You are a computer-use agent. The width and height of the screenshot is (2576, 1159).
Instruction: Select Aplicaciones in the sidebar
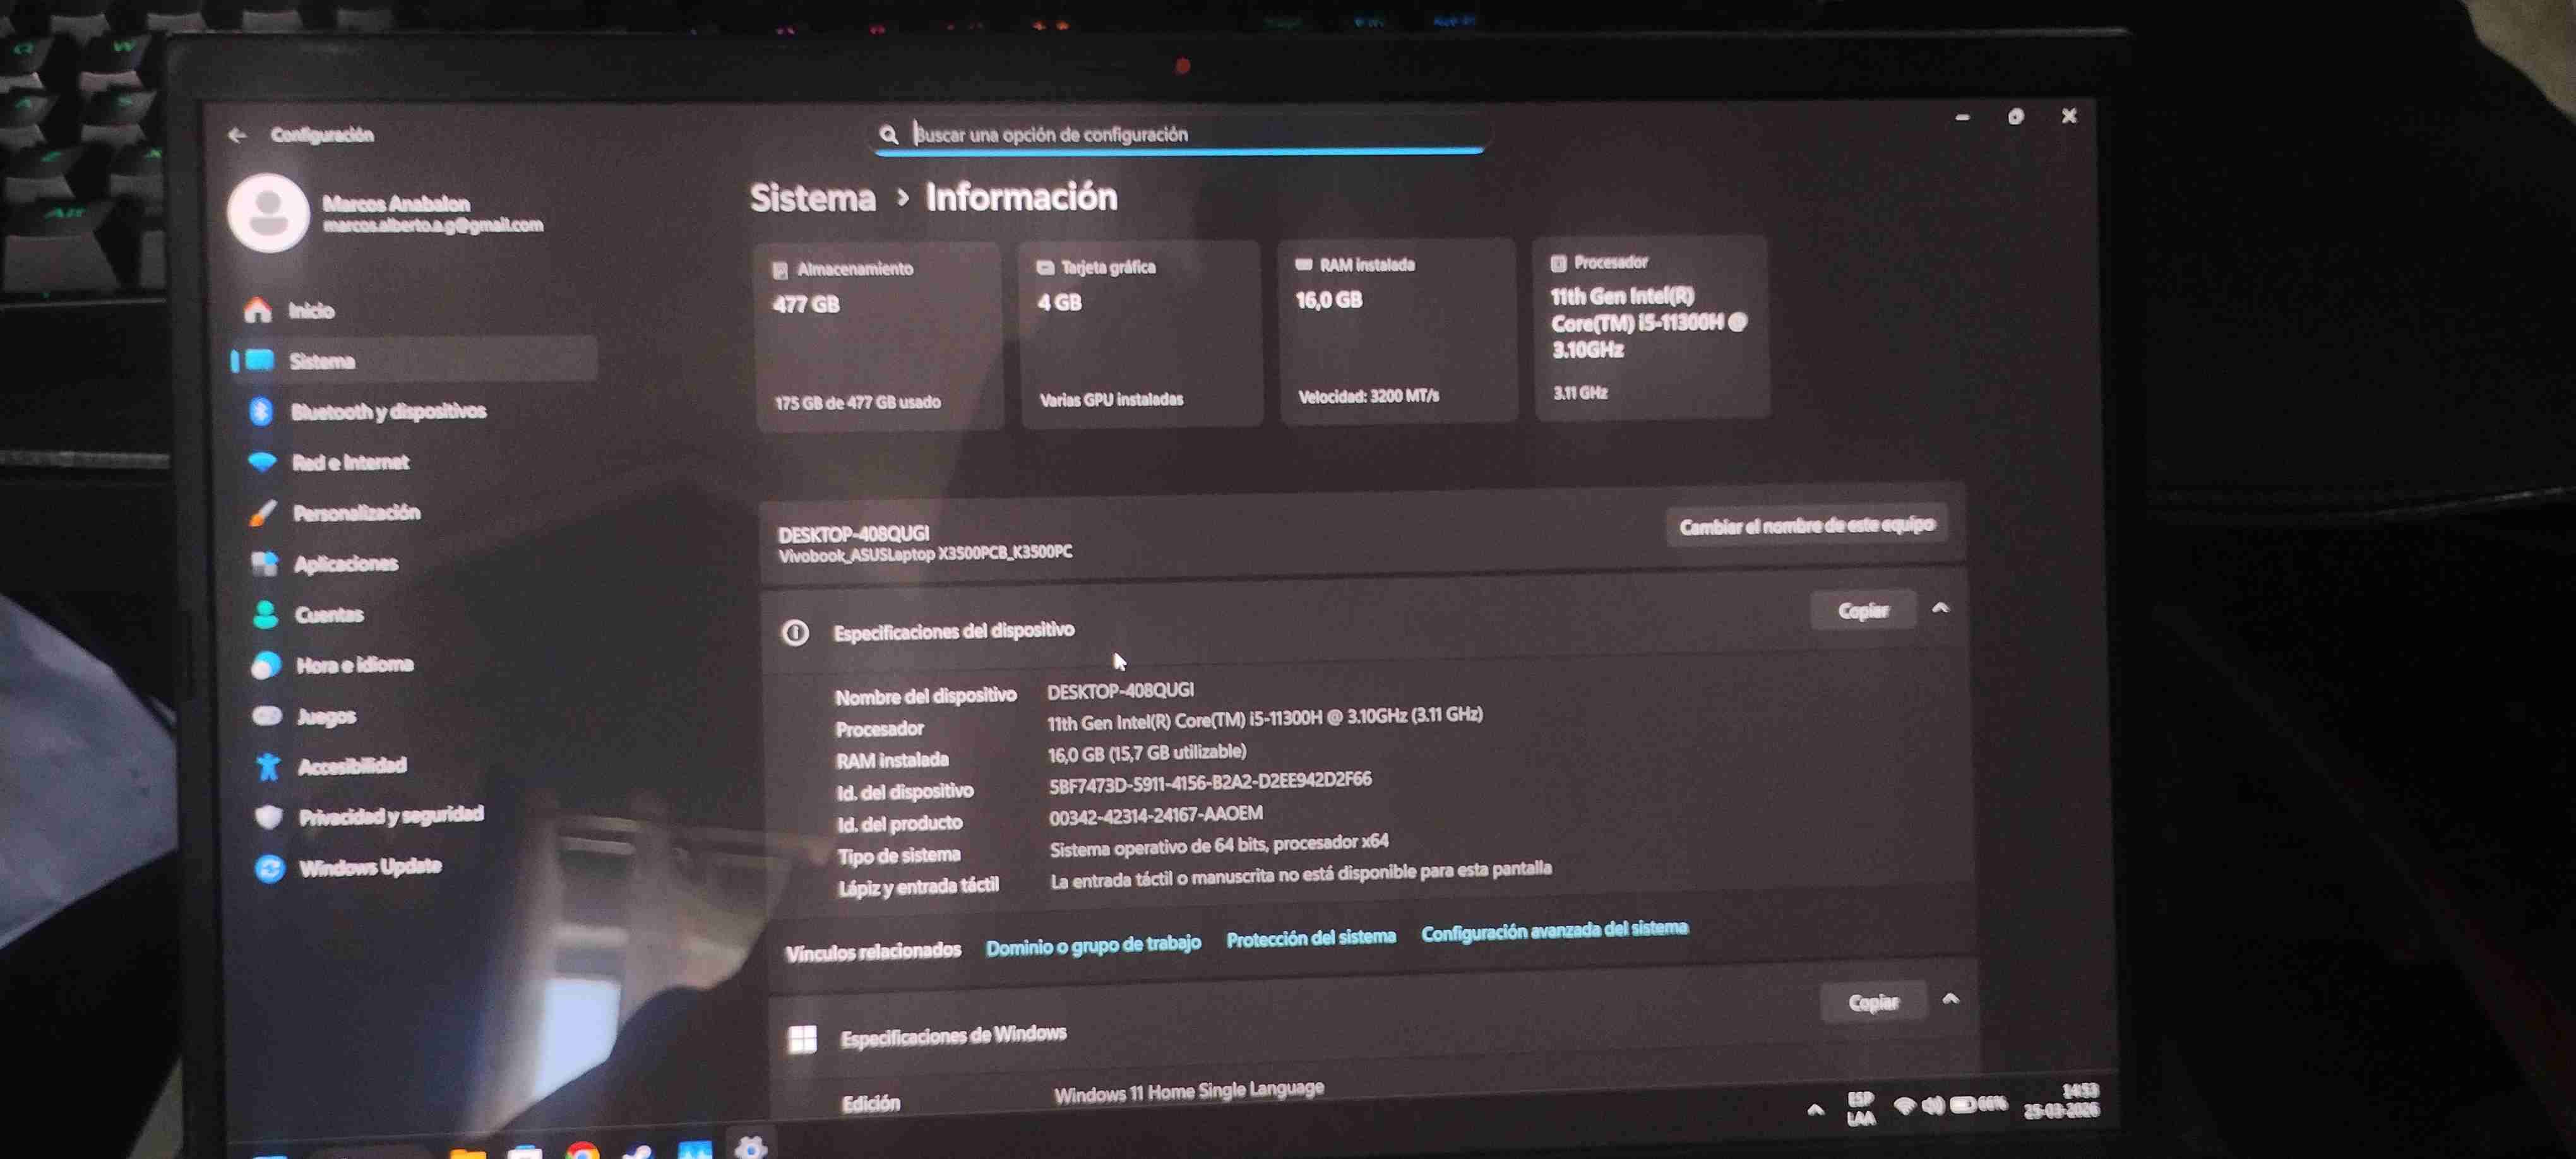[x=345, y=564]
